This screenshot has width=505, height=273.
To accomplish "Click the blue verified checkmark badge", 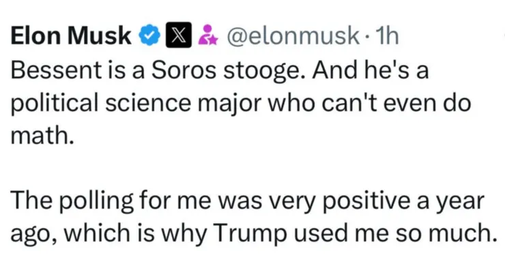I will point(149,36).
